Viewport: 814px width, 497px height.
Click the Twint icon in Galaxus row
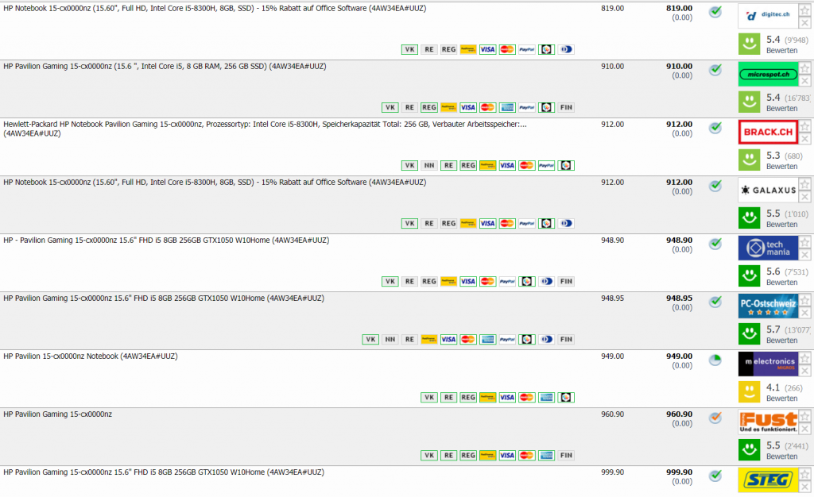546,223
